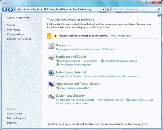Viewport: 163px width, 130px height.
Task: Click Try to connect again link
Action: click(120, 36)
